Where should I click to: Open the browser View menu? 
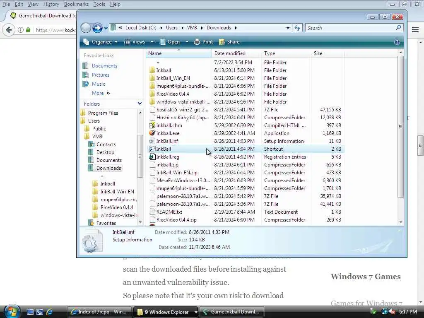[33, 4]
